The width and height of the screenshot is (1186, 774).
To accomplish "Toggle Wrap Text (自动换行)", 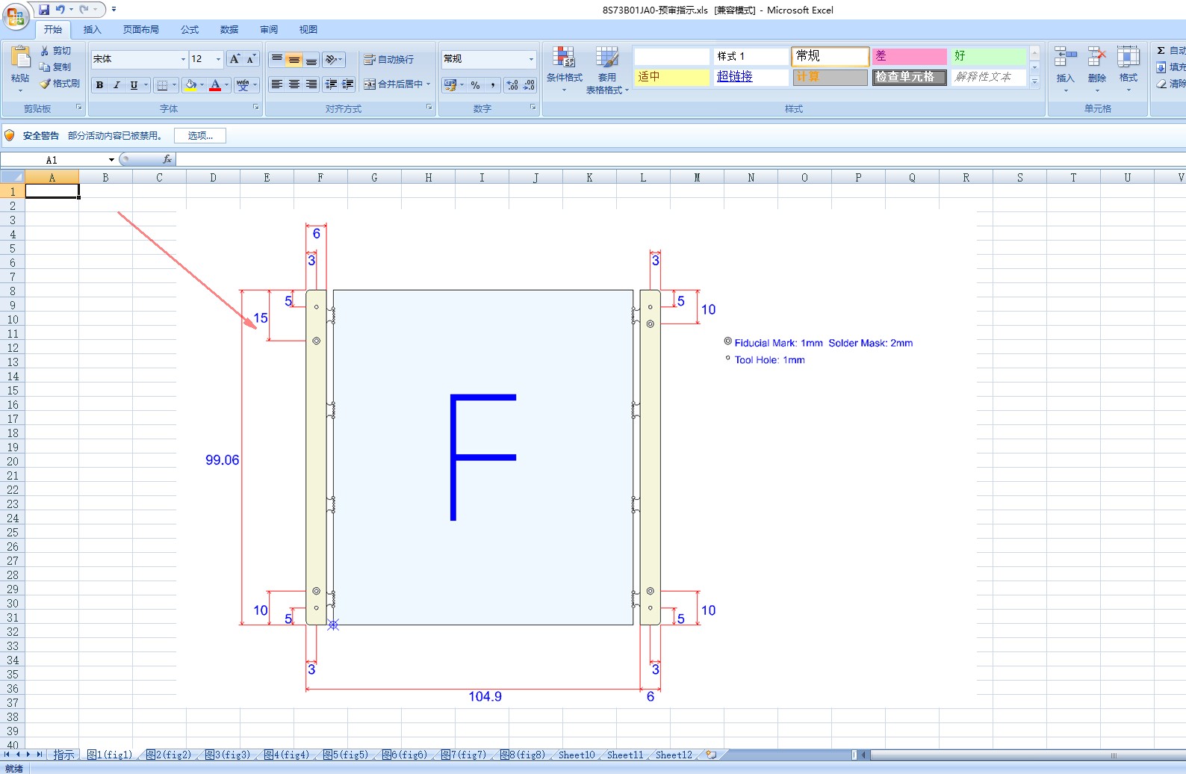I will coord(388,60).
